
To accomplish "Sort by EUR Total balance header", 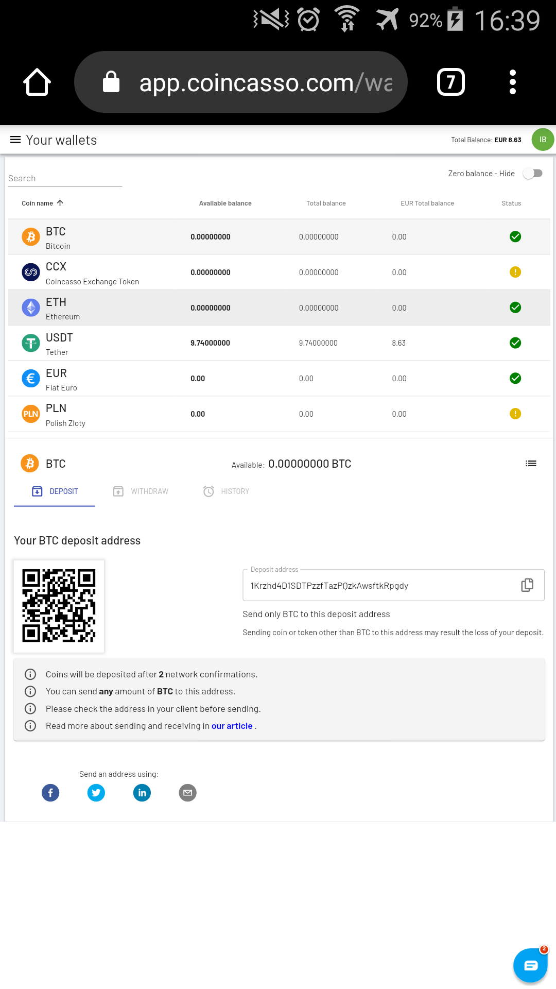I will pyautogui.click(x=427, y=203).
